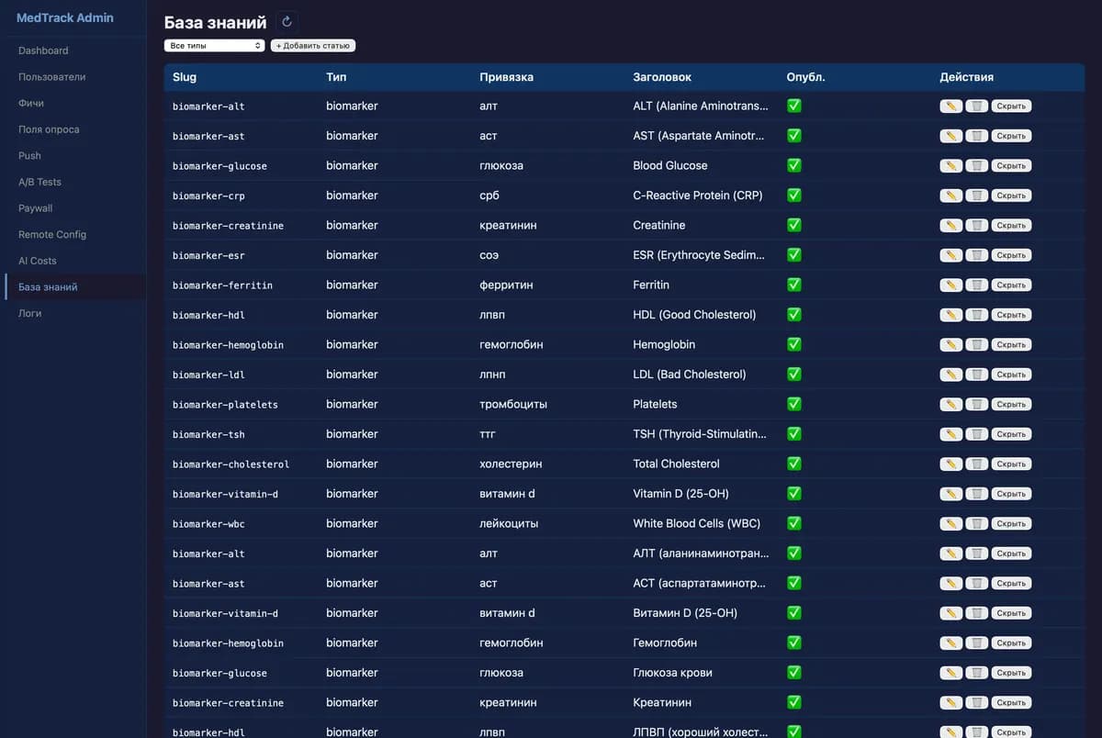
Task: Go to Пользователи in the sidebar
Action: (51, 77)
